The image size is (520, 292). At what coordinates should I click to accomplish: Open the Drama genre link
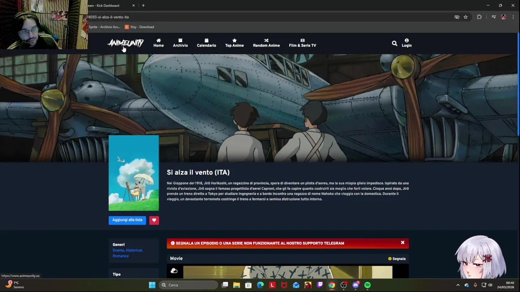coord(118,250)
